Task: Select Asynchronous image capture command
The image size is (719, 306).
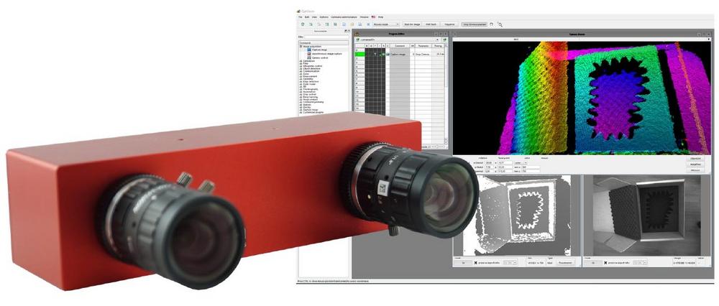Action: 329,54
